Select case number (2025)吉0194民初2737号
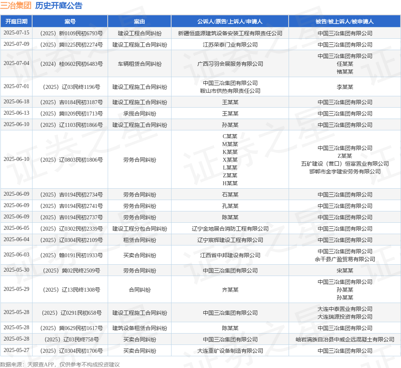401x368 pixels. coord(70,217)
